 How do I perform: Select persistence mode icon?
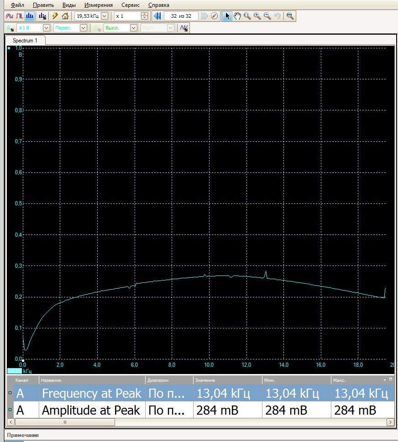pyautogui.click(x=19, y=16)
